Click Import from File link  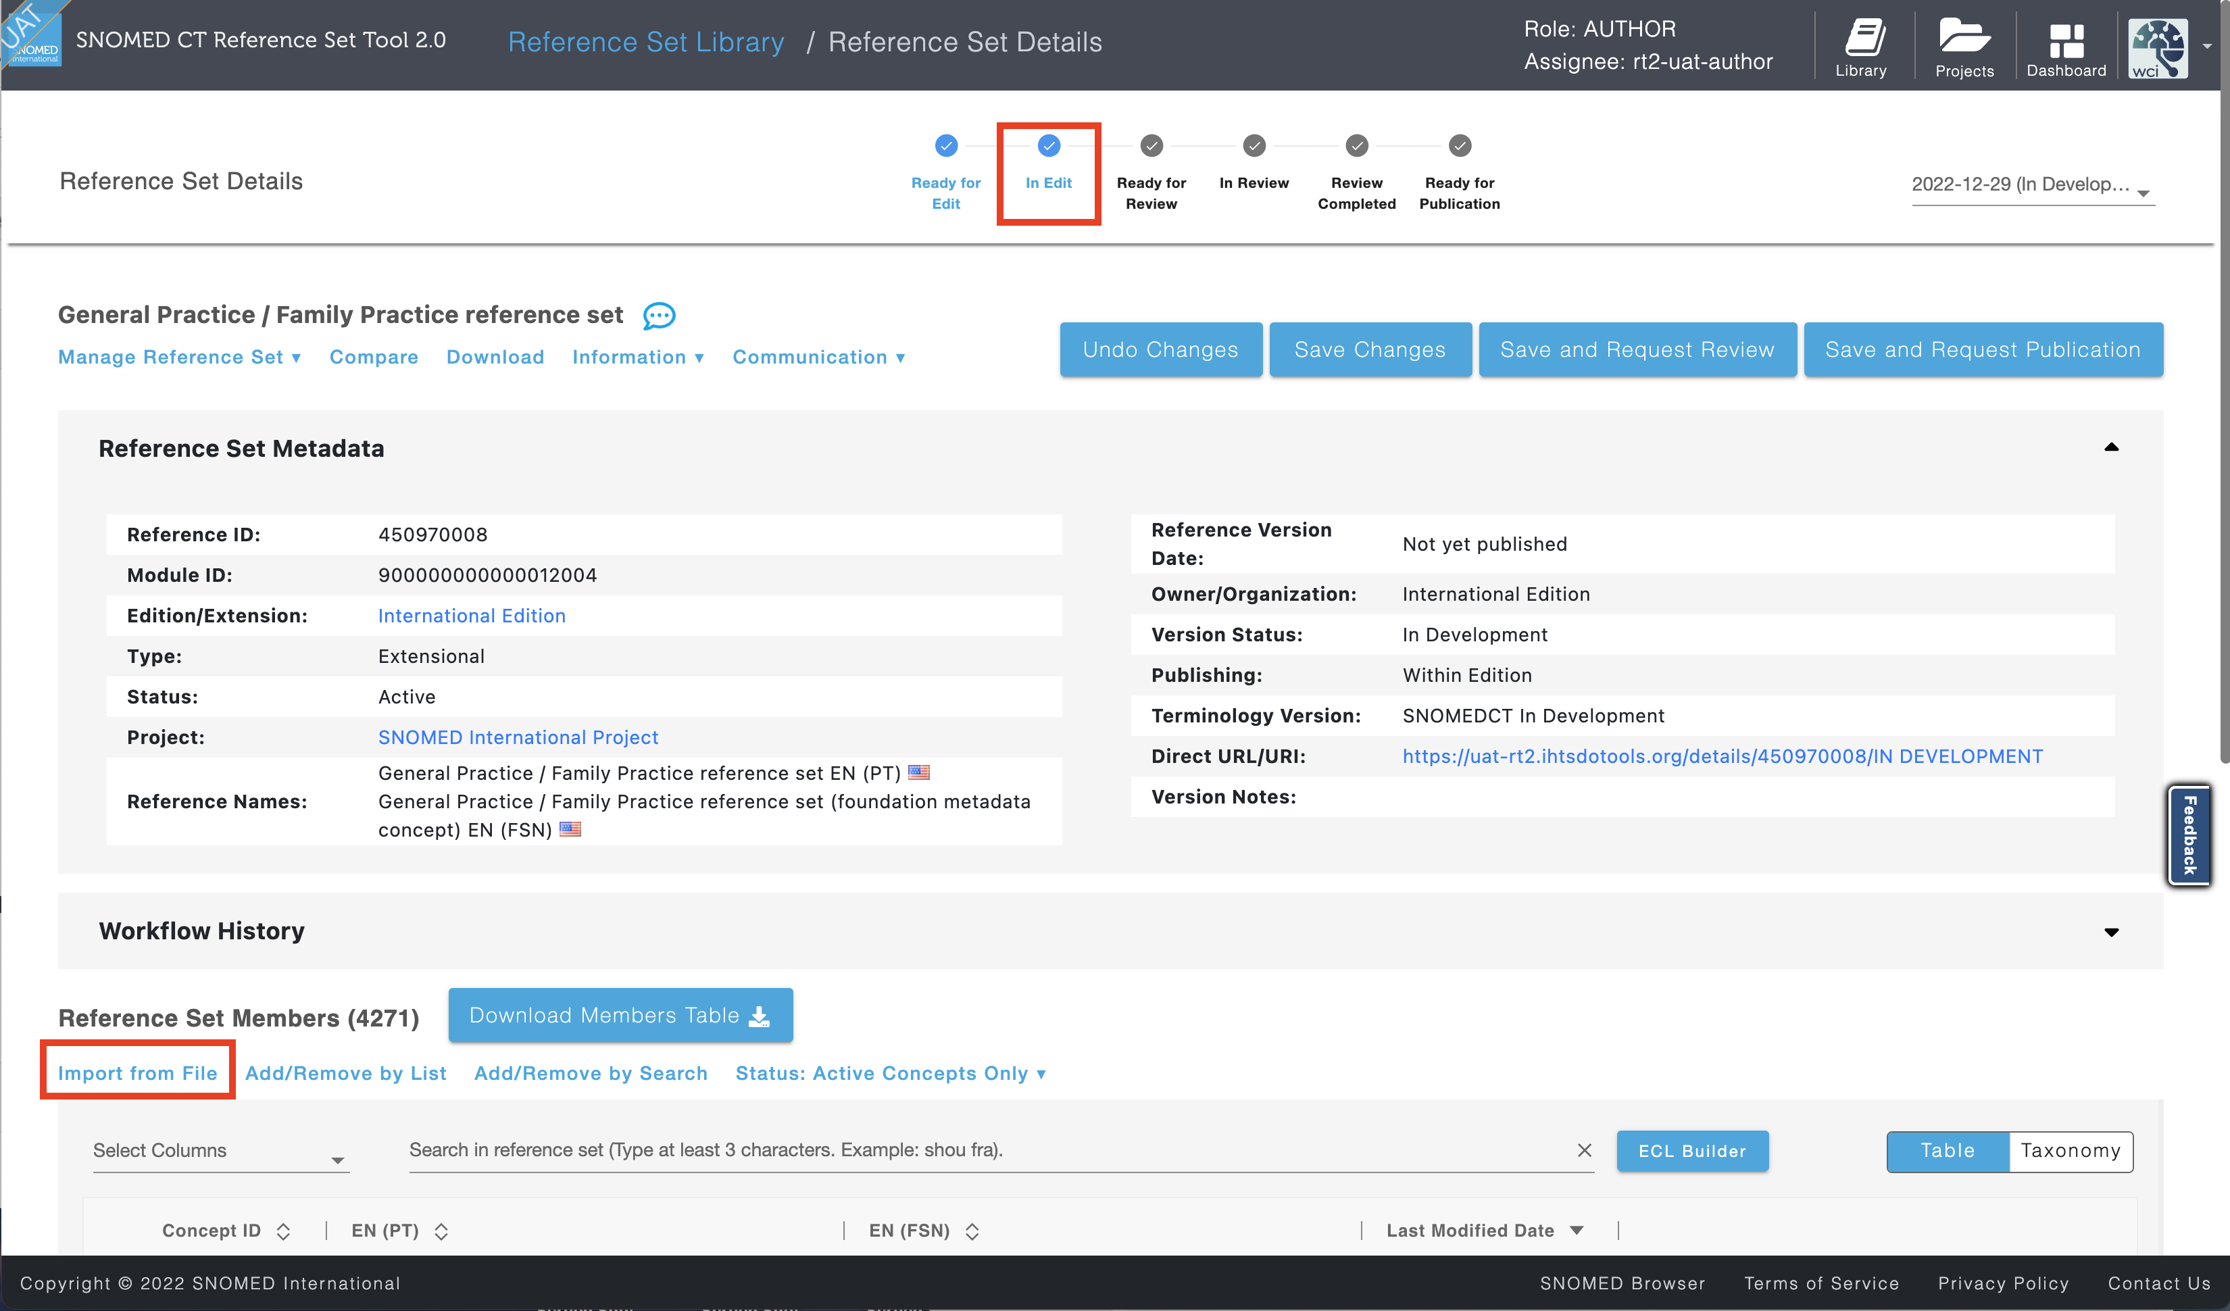(137, 1073)
